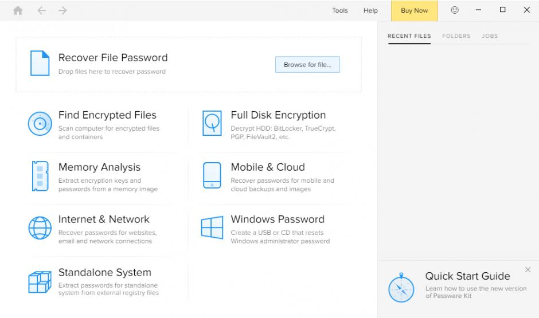
Task: Switch to the Folders tab
Action: (x=456, y=36)
